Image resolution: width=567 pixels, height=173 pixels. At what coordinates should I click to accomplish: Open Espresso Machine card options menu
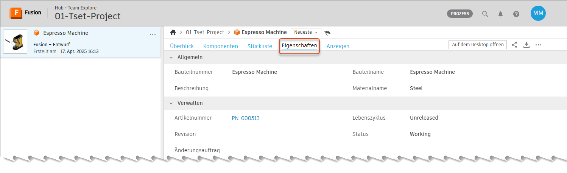click(153, 34)
